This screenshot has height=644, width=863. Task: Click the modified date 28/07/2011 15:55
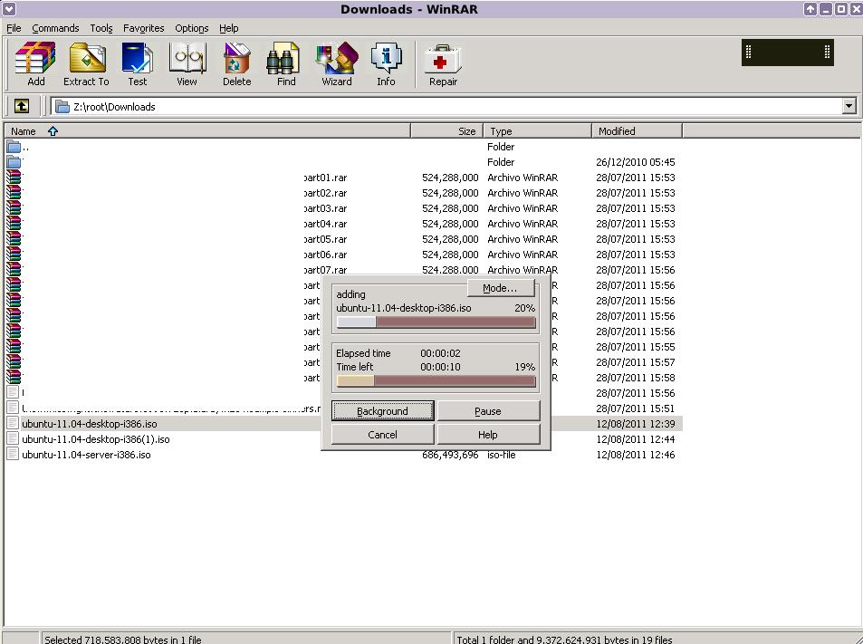click(635, 347)
